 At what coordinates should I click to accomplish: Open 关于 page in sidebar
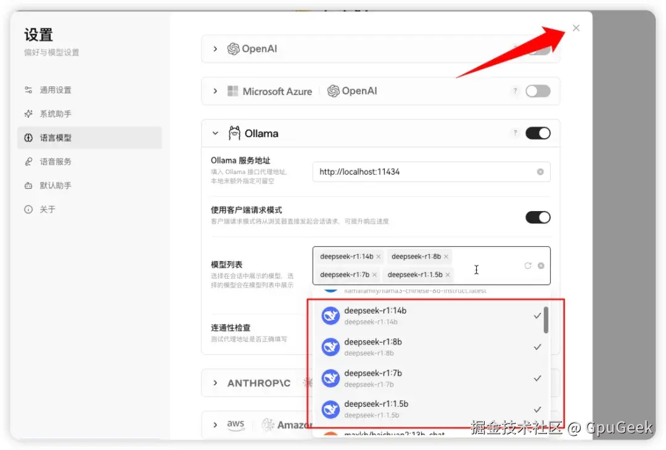89,209
